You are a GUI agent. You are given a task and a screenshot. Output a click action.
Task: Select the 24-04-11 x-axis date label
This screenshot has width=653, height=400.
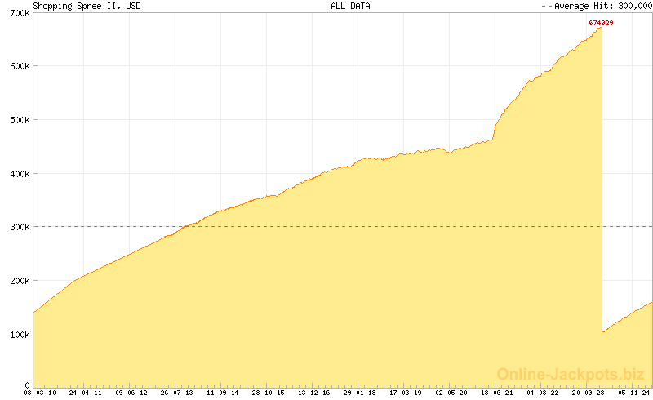pos(86,393)
